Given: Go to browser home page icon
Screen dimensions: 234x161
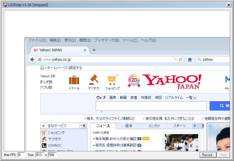Looking at the screenshot, I should click(190, 60).
